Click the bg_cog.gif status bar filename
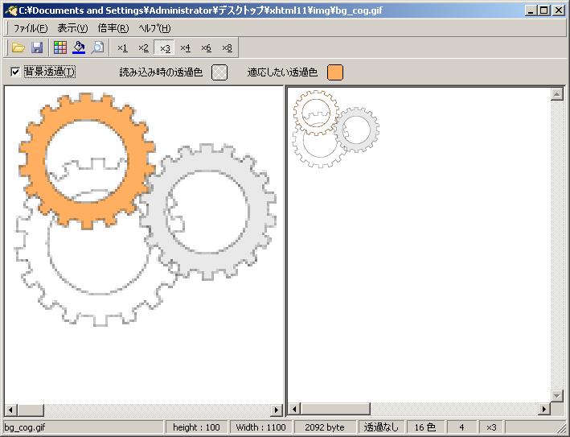The height and width of the screenshot is (437, 570). tap(25, 427)
